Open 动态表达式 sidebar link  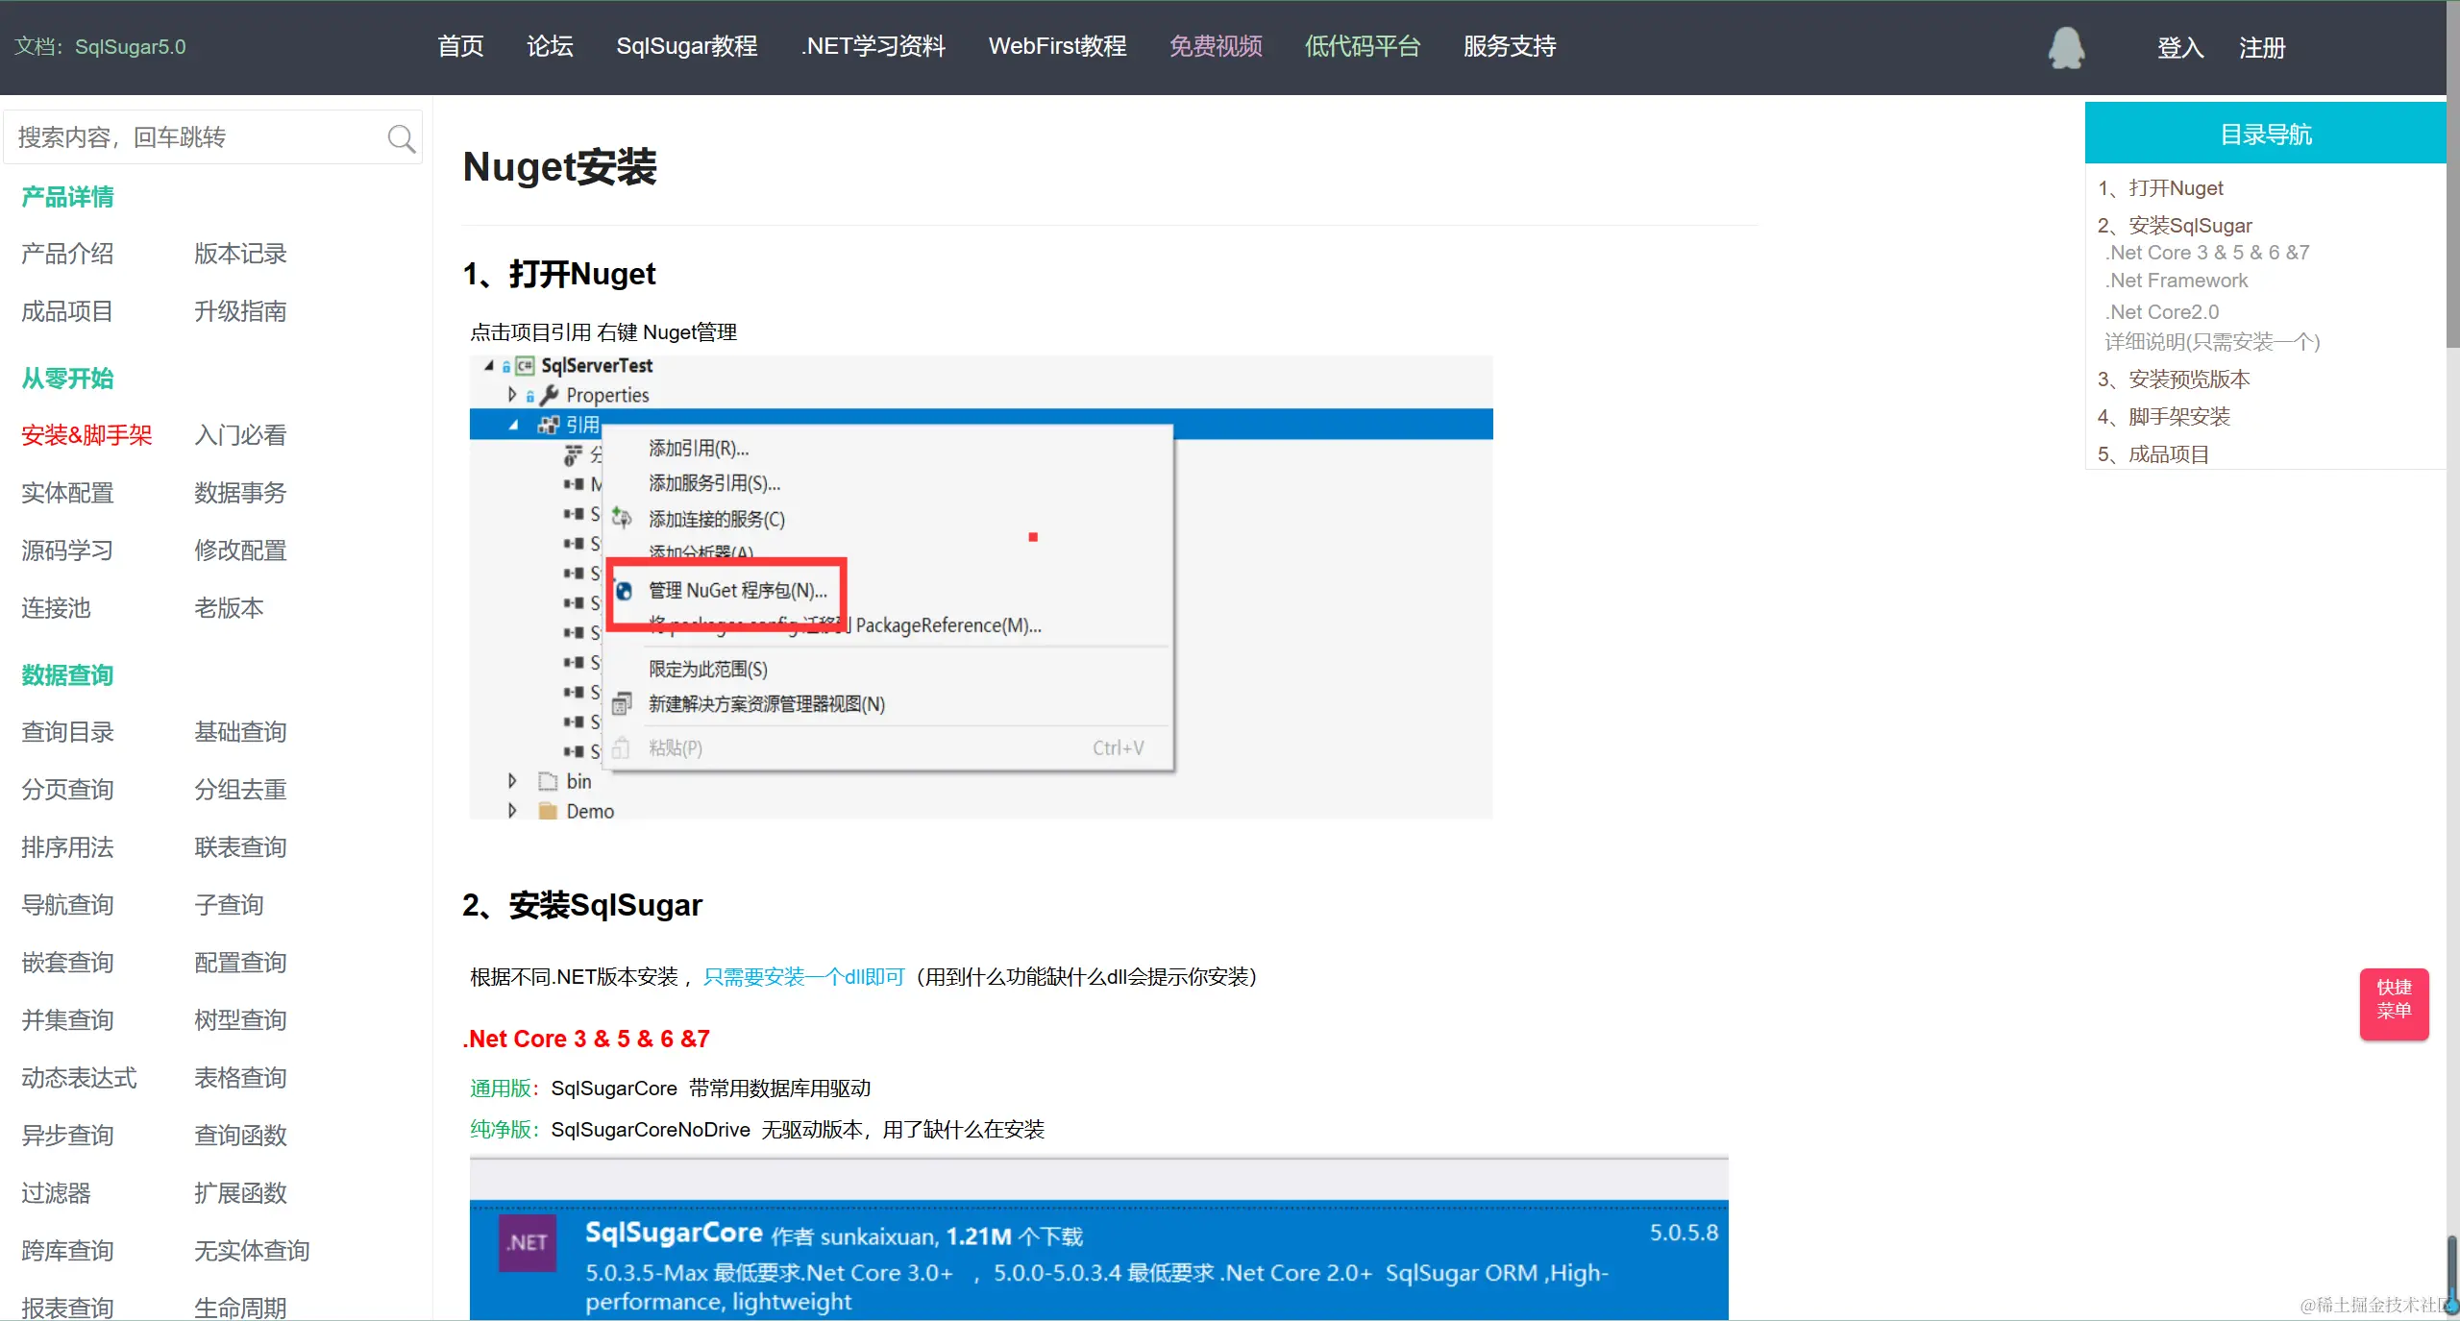click(x=79, y=1078)
